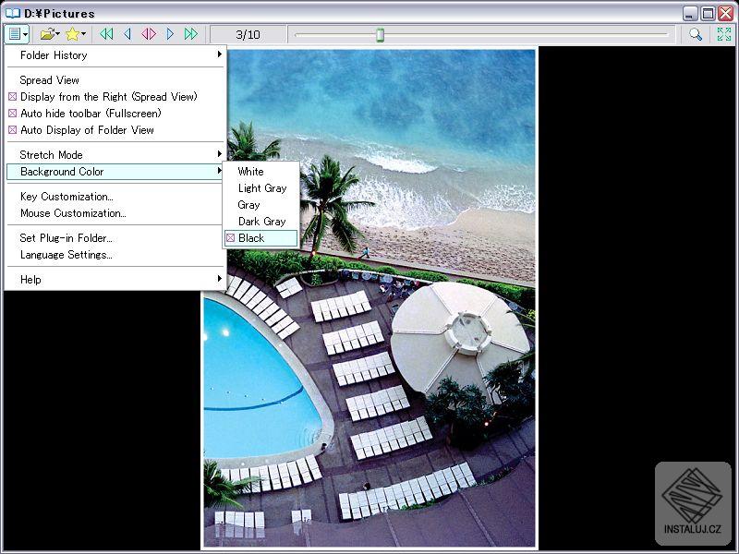Open Mouse Customization... dialog
The width and height of the screenshot is (739, 554).
click(115, 213)
